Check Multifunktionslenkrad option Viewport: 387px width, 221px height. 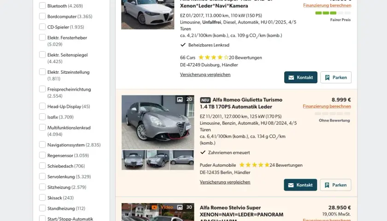pyautogui.click(x=42, y=128)
